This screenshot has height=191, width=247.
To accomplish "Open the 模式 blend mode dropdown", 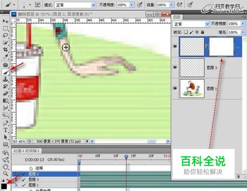I will (94, 5).
